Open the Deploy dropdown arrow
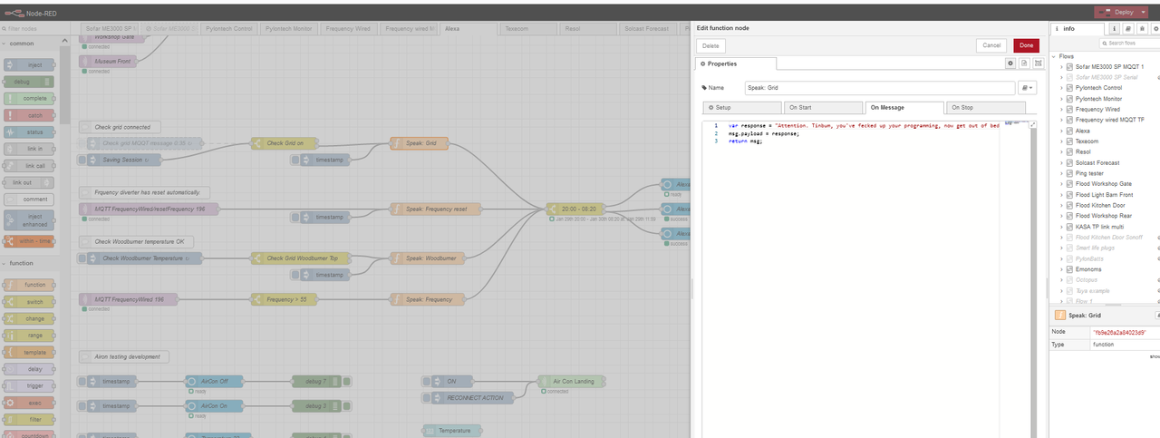Viewport: 1160px width, 438px height. (x=1144, y=12)
